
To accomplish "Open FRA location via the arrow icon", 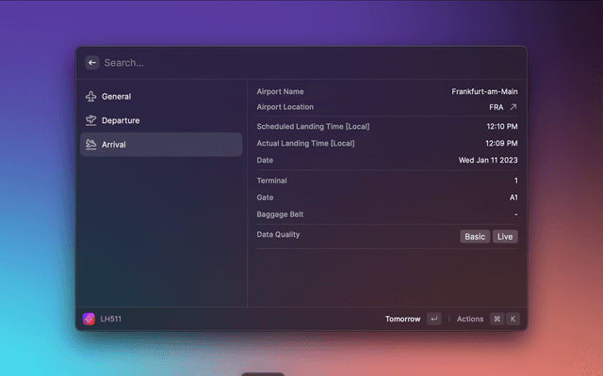I will pos(513,107).
